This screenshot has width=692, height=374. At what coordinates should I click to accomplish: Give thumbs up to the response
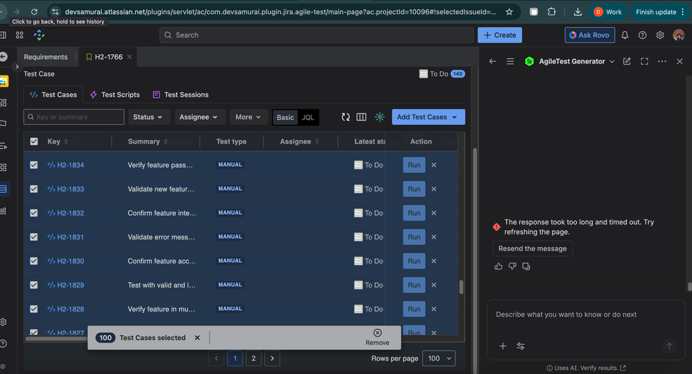tap(499, 266)
